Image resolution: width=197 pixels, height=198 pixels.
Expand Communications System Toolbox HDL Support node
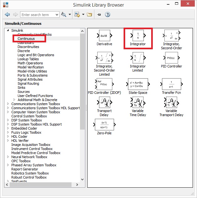point(8,108)
